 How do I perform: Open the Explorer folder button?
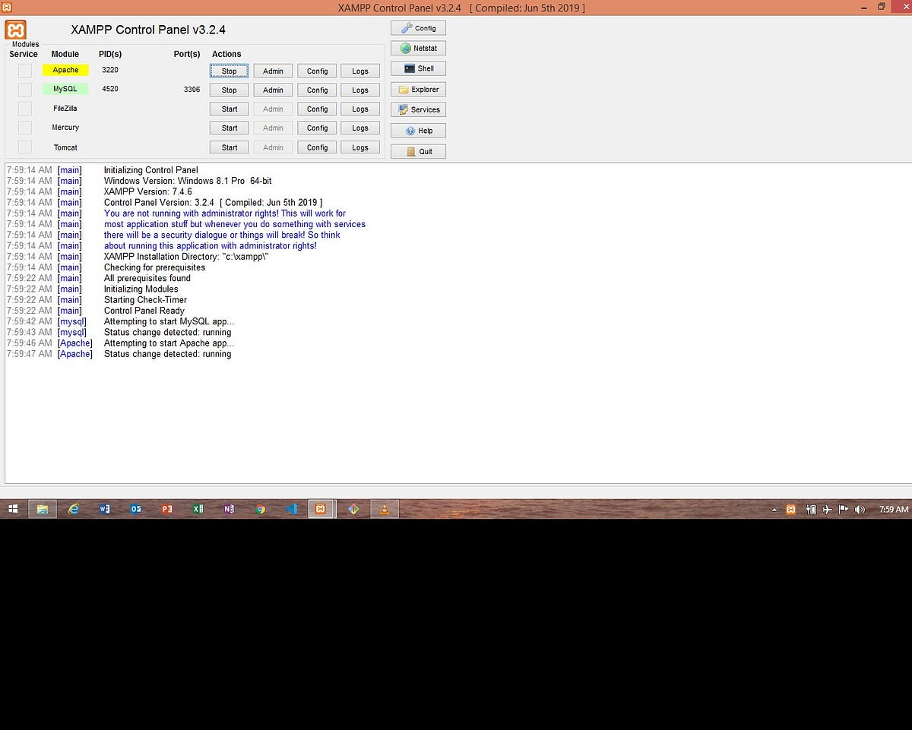point(418,89)
